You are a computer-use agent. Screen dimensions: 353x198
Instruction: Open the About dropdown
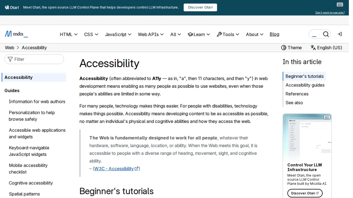[x=255, y=34]
